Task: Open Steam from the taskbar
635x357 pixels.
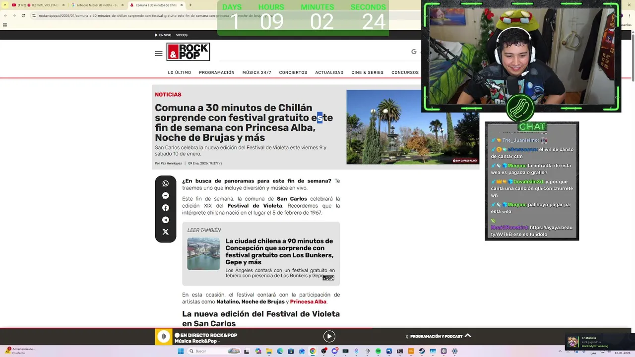Action: 422,351
